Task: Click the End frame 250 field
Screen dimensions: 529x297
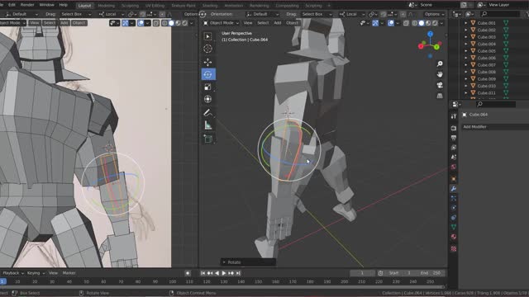Action: [x=431, y=273]
